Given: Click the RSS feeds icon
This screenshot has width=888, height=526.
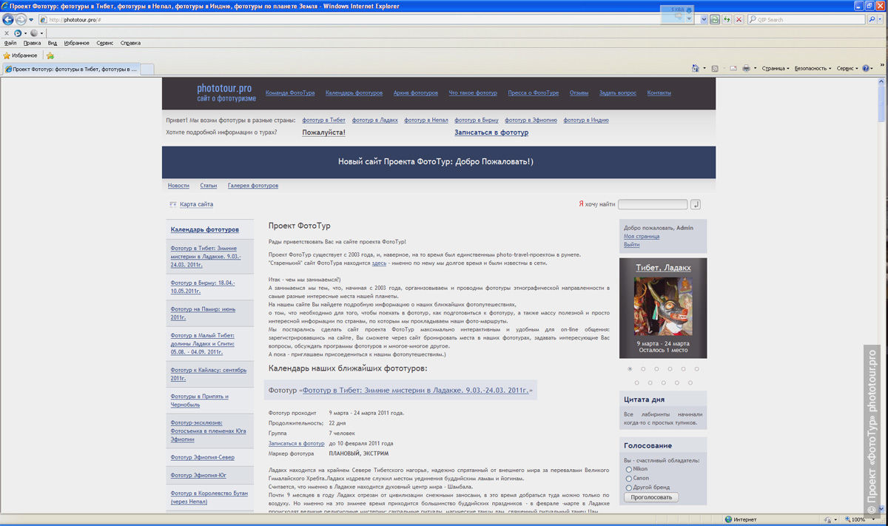Looking at the screenshot, I should point(715,68).
